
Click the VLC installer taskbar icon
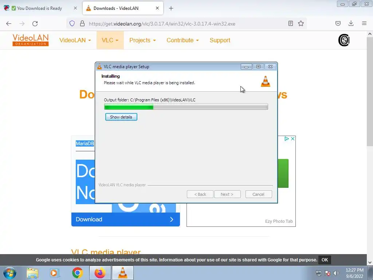click(x=122, y=273)
